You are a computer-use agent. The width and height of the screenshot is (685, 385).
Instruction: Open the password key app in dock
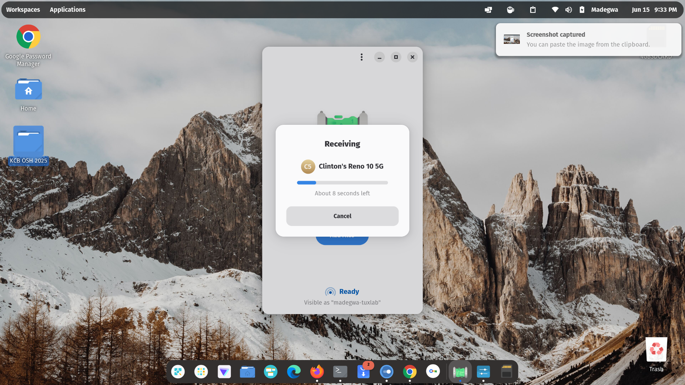[x=433, y=372]
